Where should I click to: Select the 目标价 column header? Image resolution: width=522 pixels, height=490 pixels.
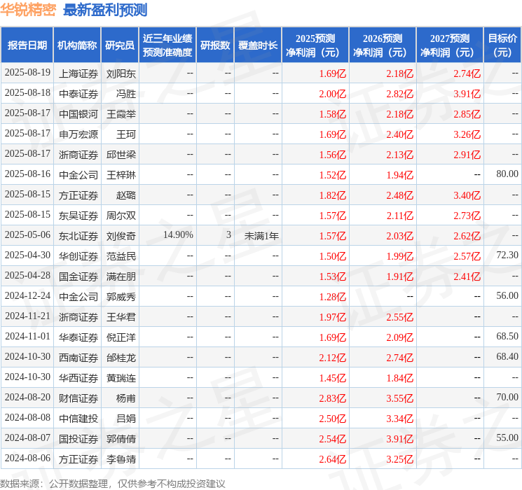[x=502, y=45]
